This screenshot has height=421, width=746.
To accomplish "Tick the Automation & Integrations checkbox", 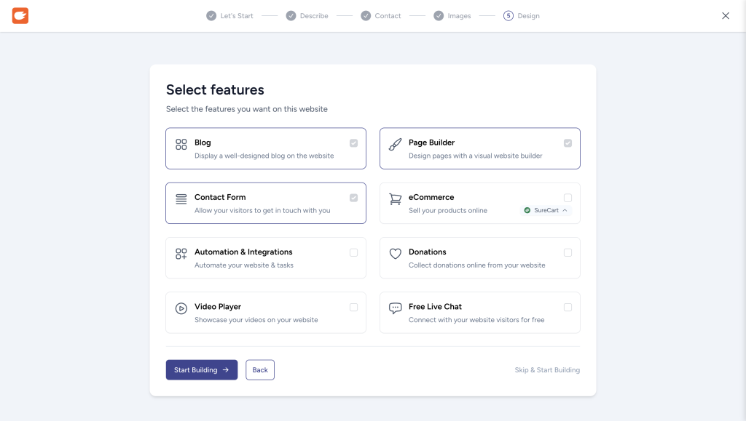I will (x=353, y=252).
